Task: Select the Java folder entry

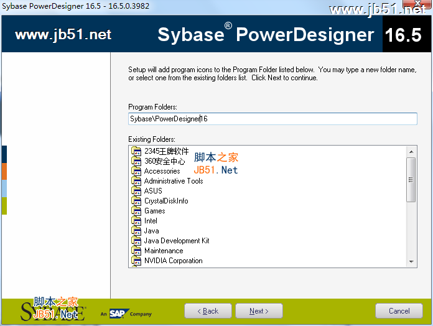Action: [152, 231]
